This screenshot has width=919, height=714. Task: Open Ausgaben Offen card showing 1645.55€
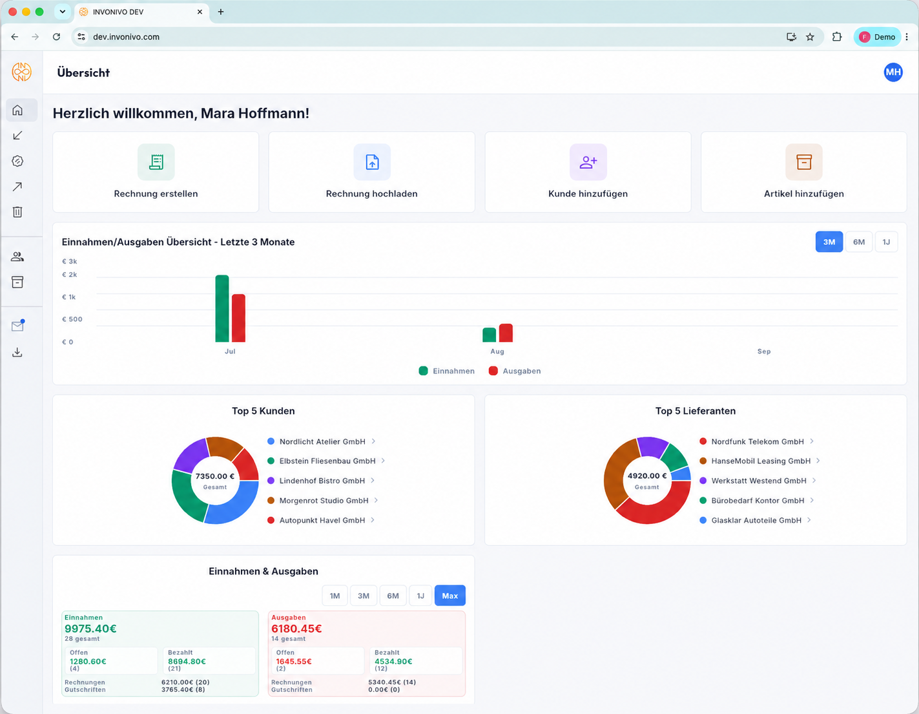[318, 661]
